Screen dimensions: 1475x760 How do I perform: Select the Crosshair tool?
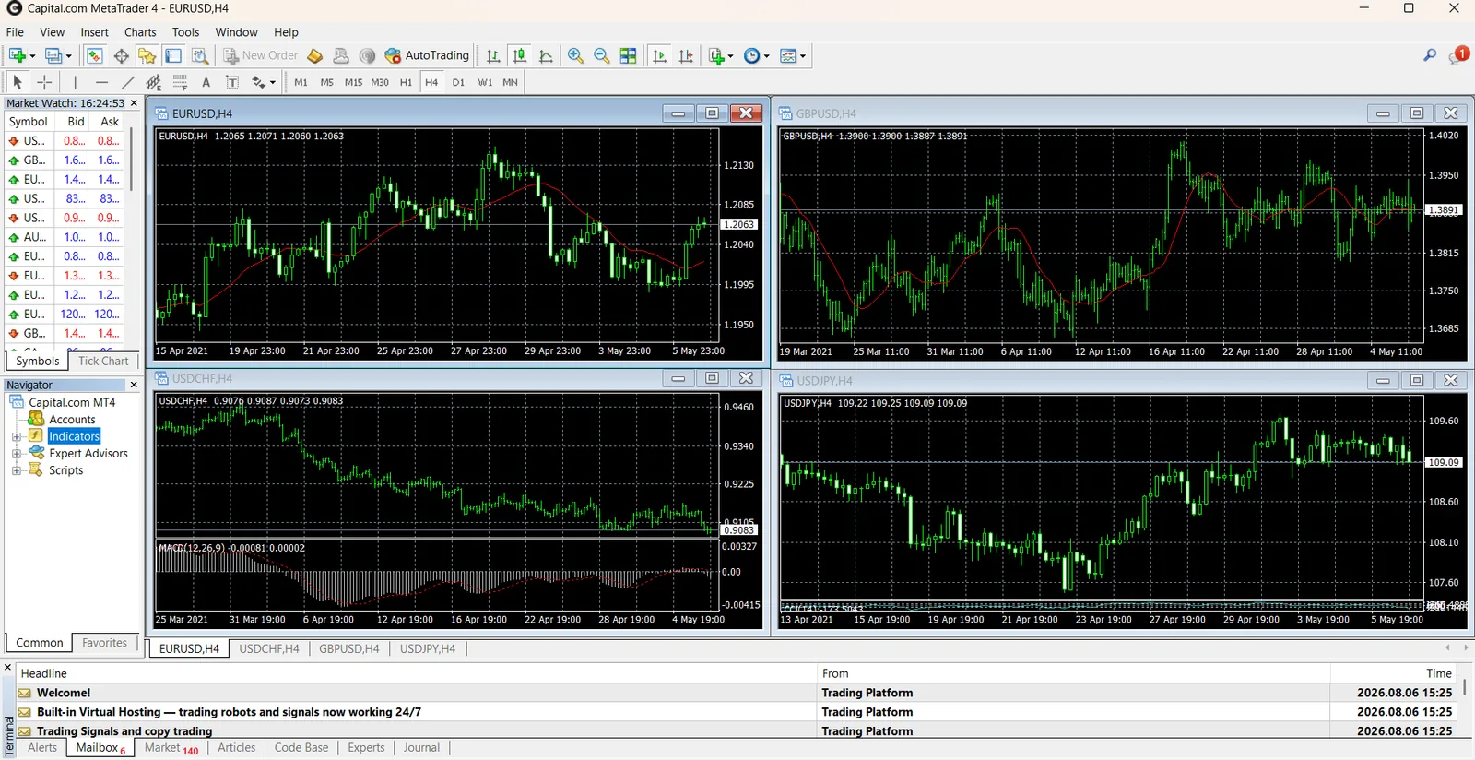(x=43, y=82)
